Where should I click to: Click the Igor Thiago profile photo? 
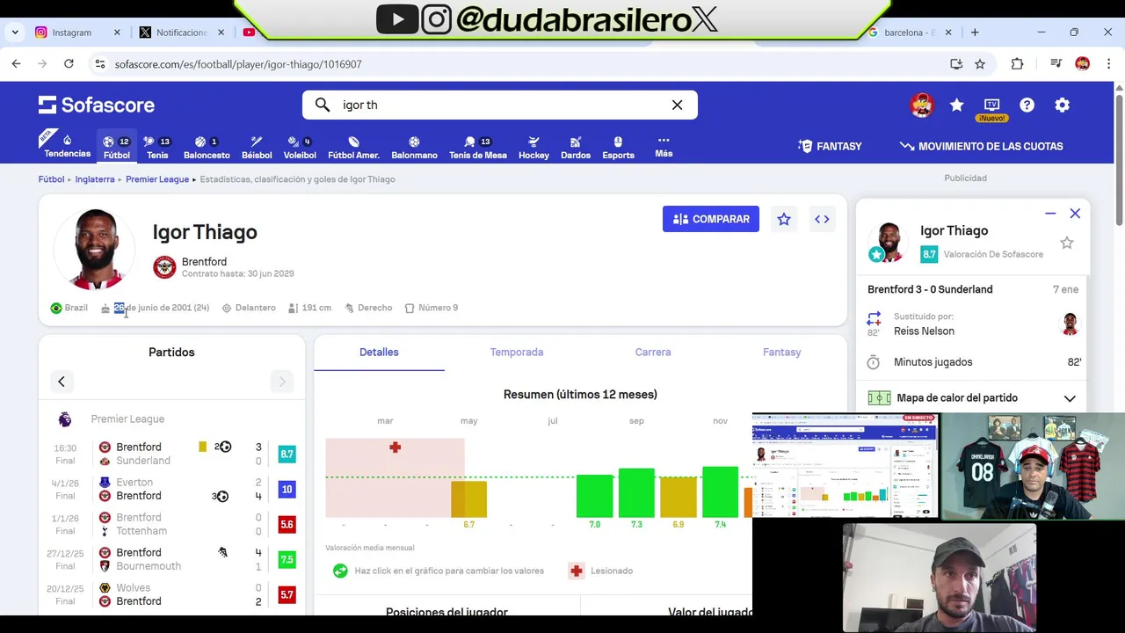pyautogui.click(x=94, y=249)
